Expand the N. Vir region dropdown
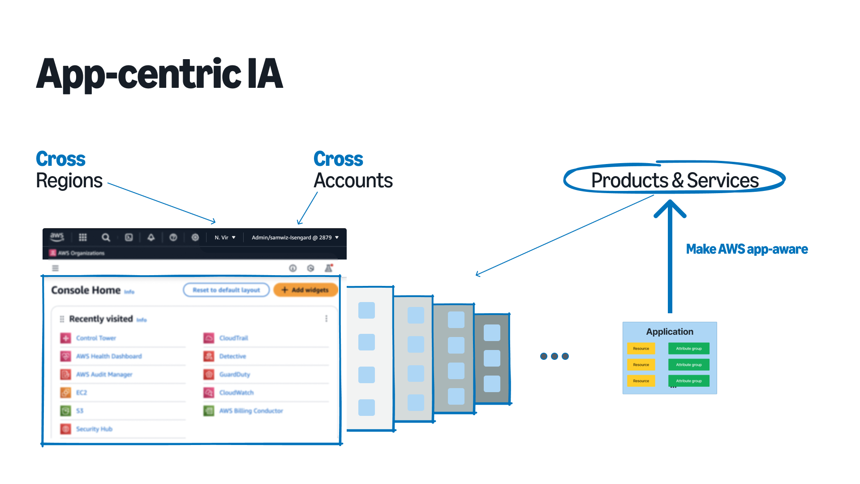Image resolution: width=860 pixels, height=484 pixels. click(225, 238)
